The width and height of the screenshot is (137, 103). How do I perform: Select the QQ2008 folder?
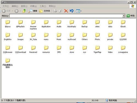click(x=123, y=37)
